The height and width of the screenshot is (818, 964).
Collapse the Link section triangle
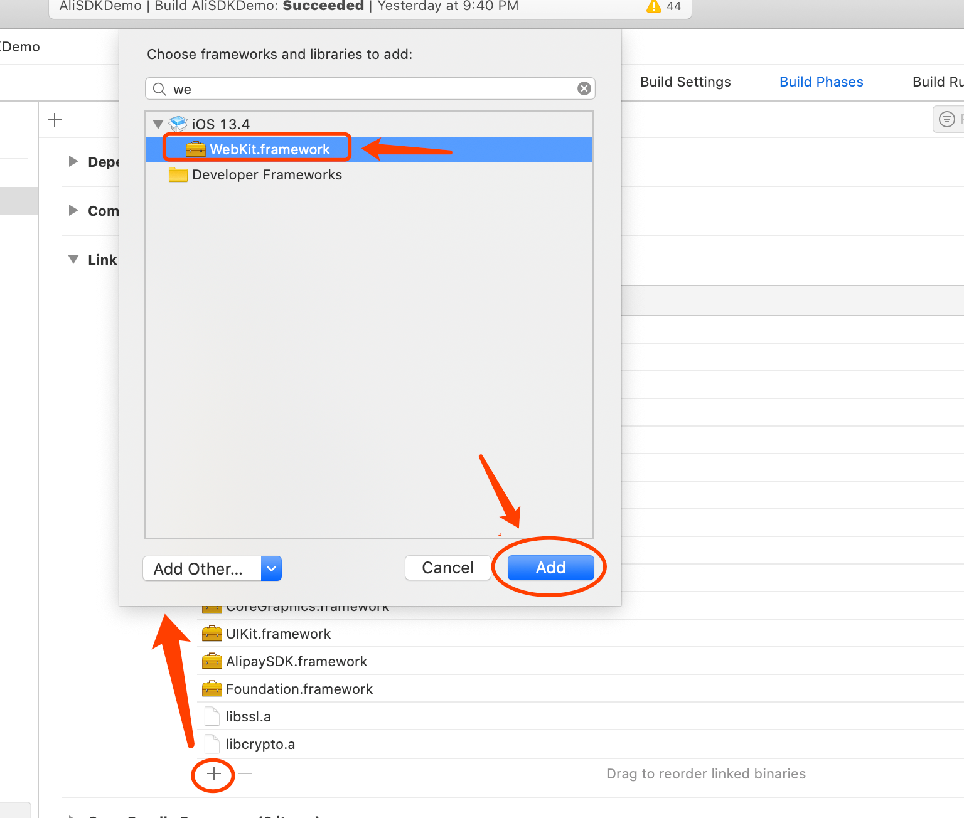click(73, 259)
